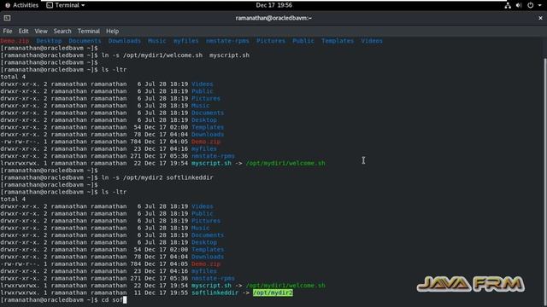
Task: Open the Help menu
Action: pos(112,32)
